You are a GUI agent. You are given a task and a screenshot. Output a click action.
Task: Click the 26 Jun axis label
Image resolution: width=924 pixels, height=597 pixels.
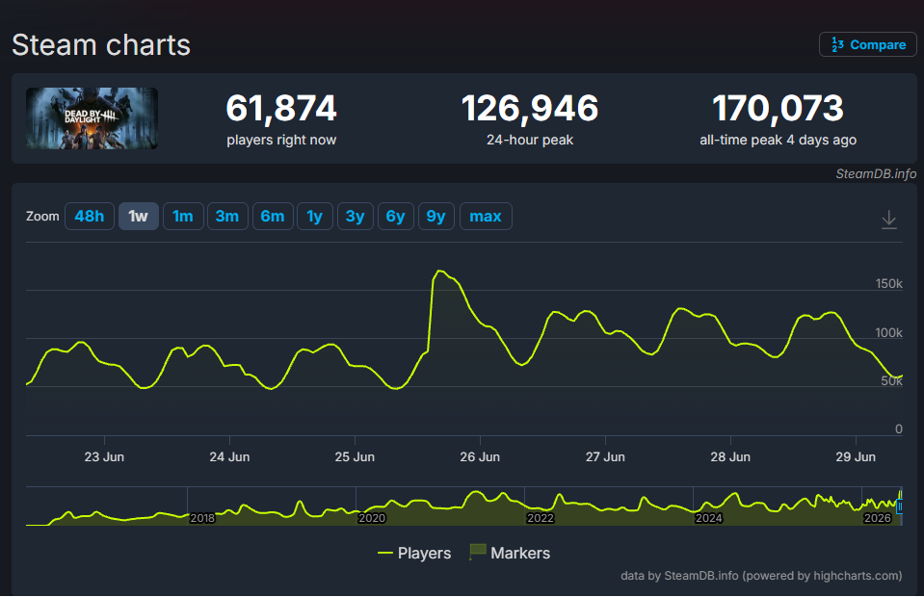[480, 456]
